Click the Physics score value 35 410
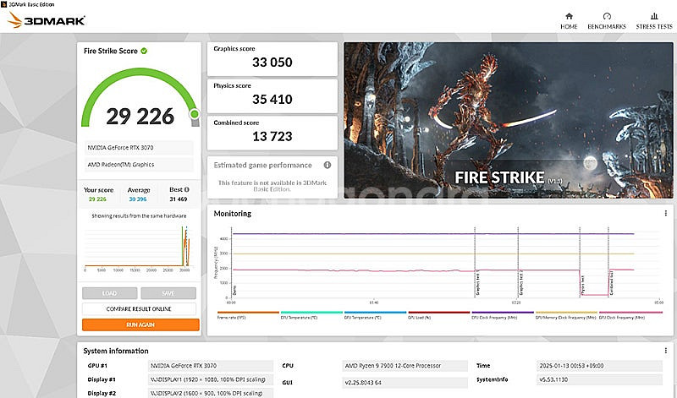This screenshot has height=398, width=677. 272,100
